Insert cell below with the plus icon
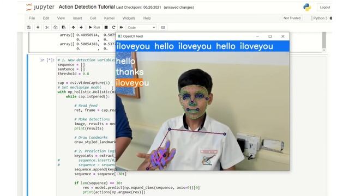 pyautogui.click(x=38, y=27)
